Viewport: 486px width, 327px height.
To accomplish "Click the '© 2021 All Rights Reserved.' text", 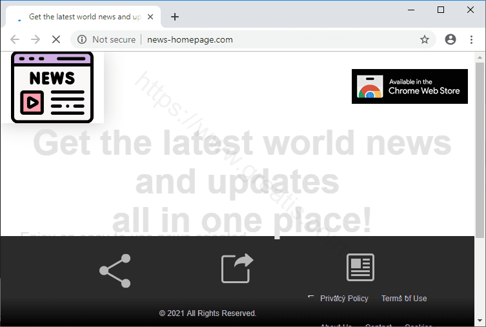I will pos(208,313).
